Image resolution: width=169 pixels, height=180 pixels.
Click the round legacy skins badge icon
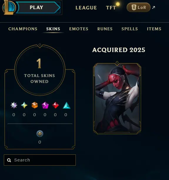(40, 134)
